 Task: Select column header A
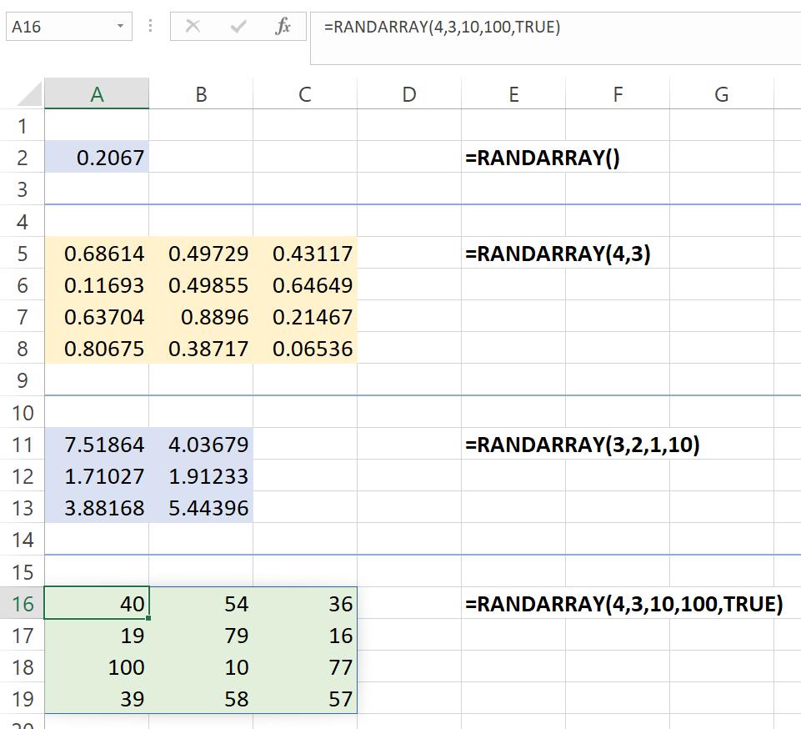point(98,93)
